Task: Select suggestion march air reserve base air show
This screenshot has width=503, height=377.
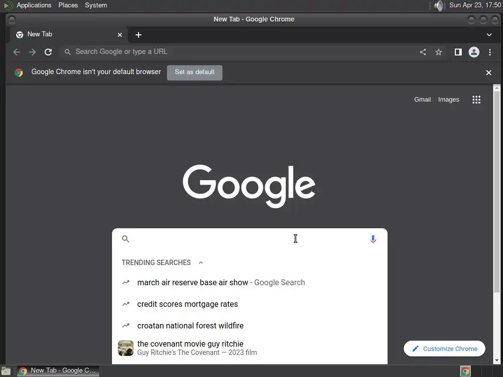Action: 250,282
